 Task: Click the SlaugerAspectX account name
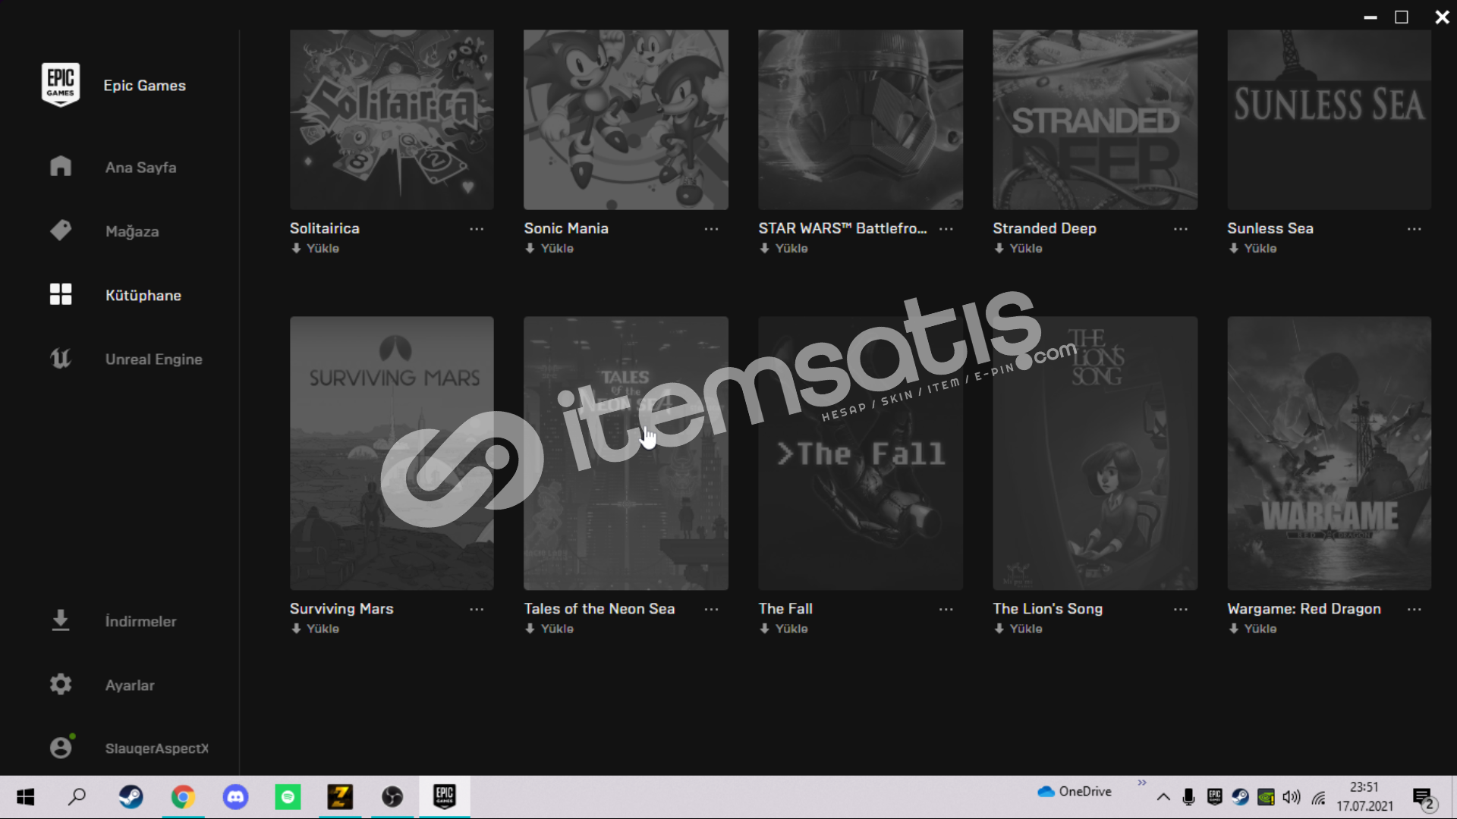[x=156, y=748]
